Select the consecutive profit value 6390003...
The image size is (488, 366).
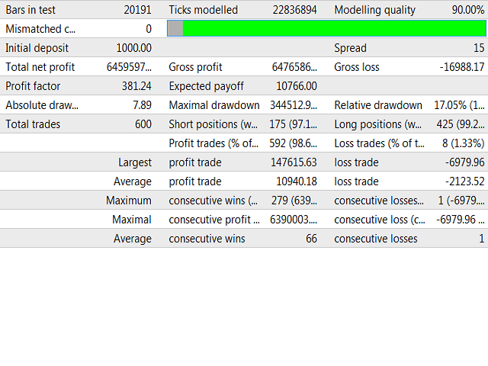[x=294, y=220]
